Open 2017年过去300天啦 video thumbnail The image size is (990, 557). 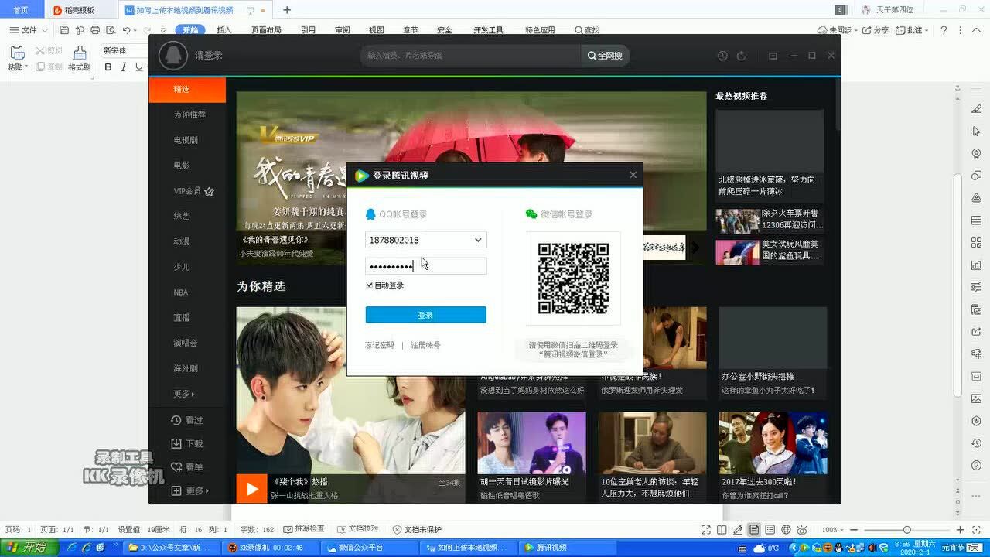773,443
